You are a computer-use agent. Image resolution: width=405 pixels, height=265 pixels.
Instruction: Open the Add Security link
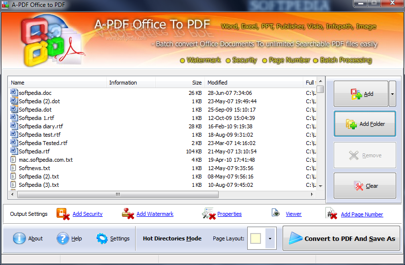click(x=87, y=214)
